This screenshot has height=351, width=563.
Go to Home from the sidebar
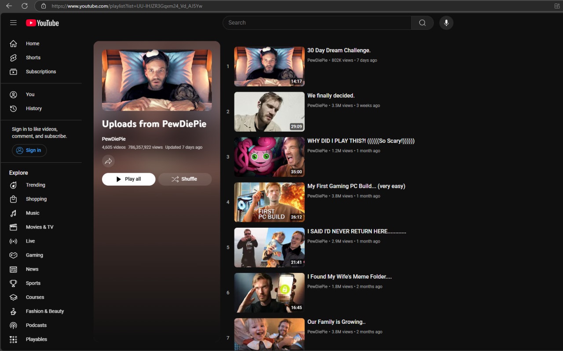click(33, 43)
